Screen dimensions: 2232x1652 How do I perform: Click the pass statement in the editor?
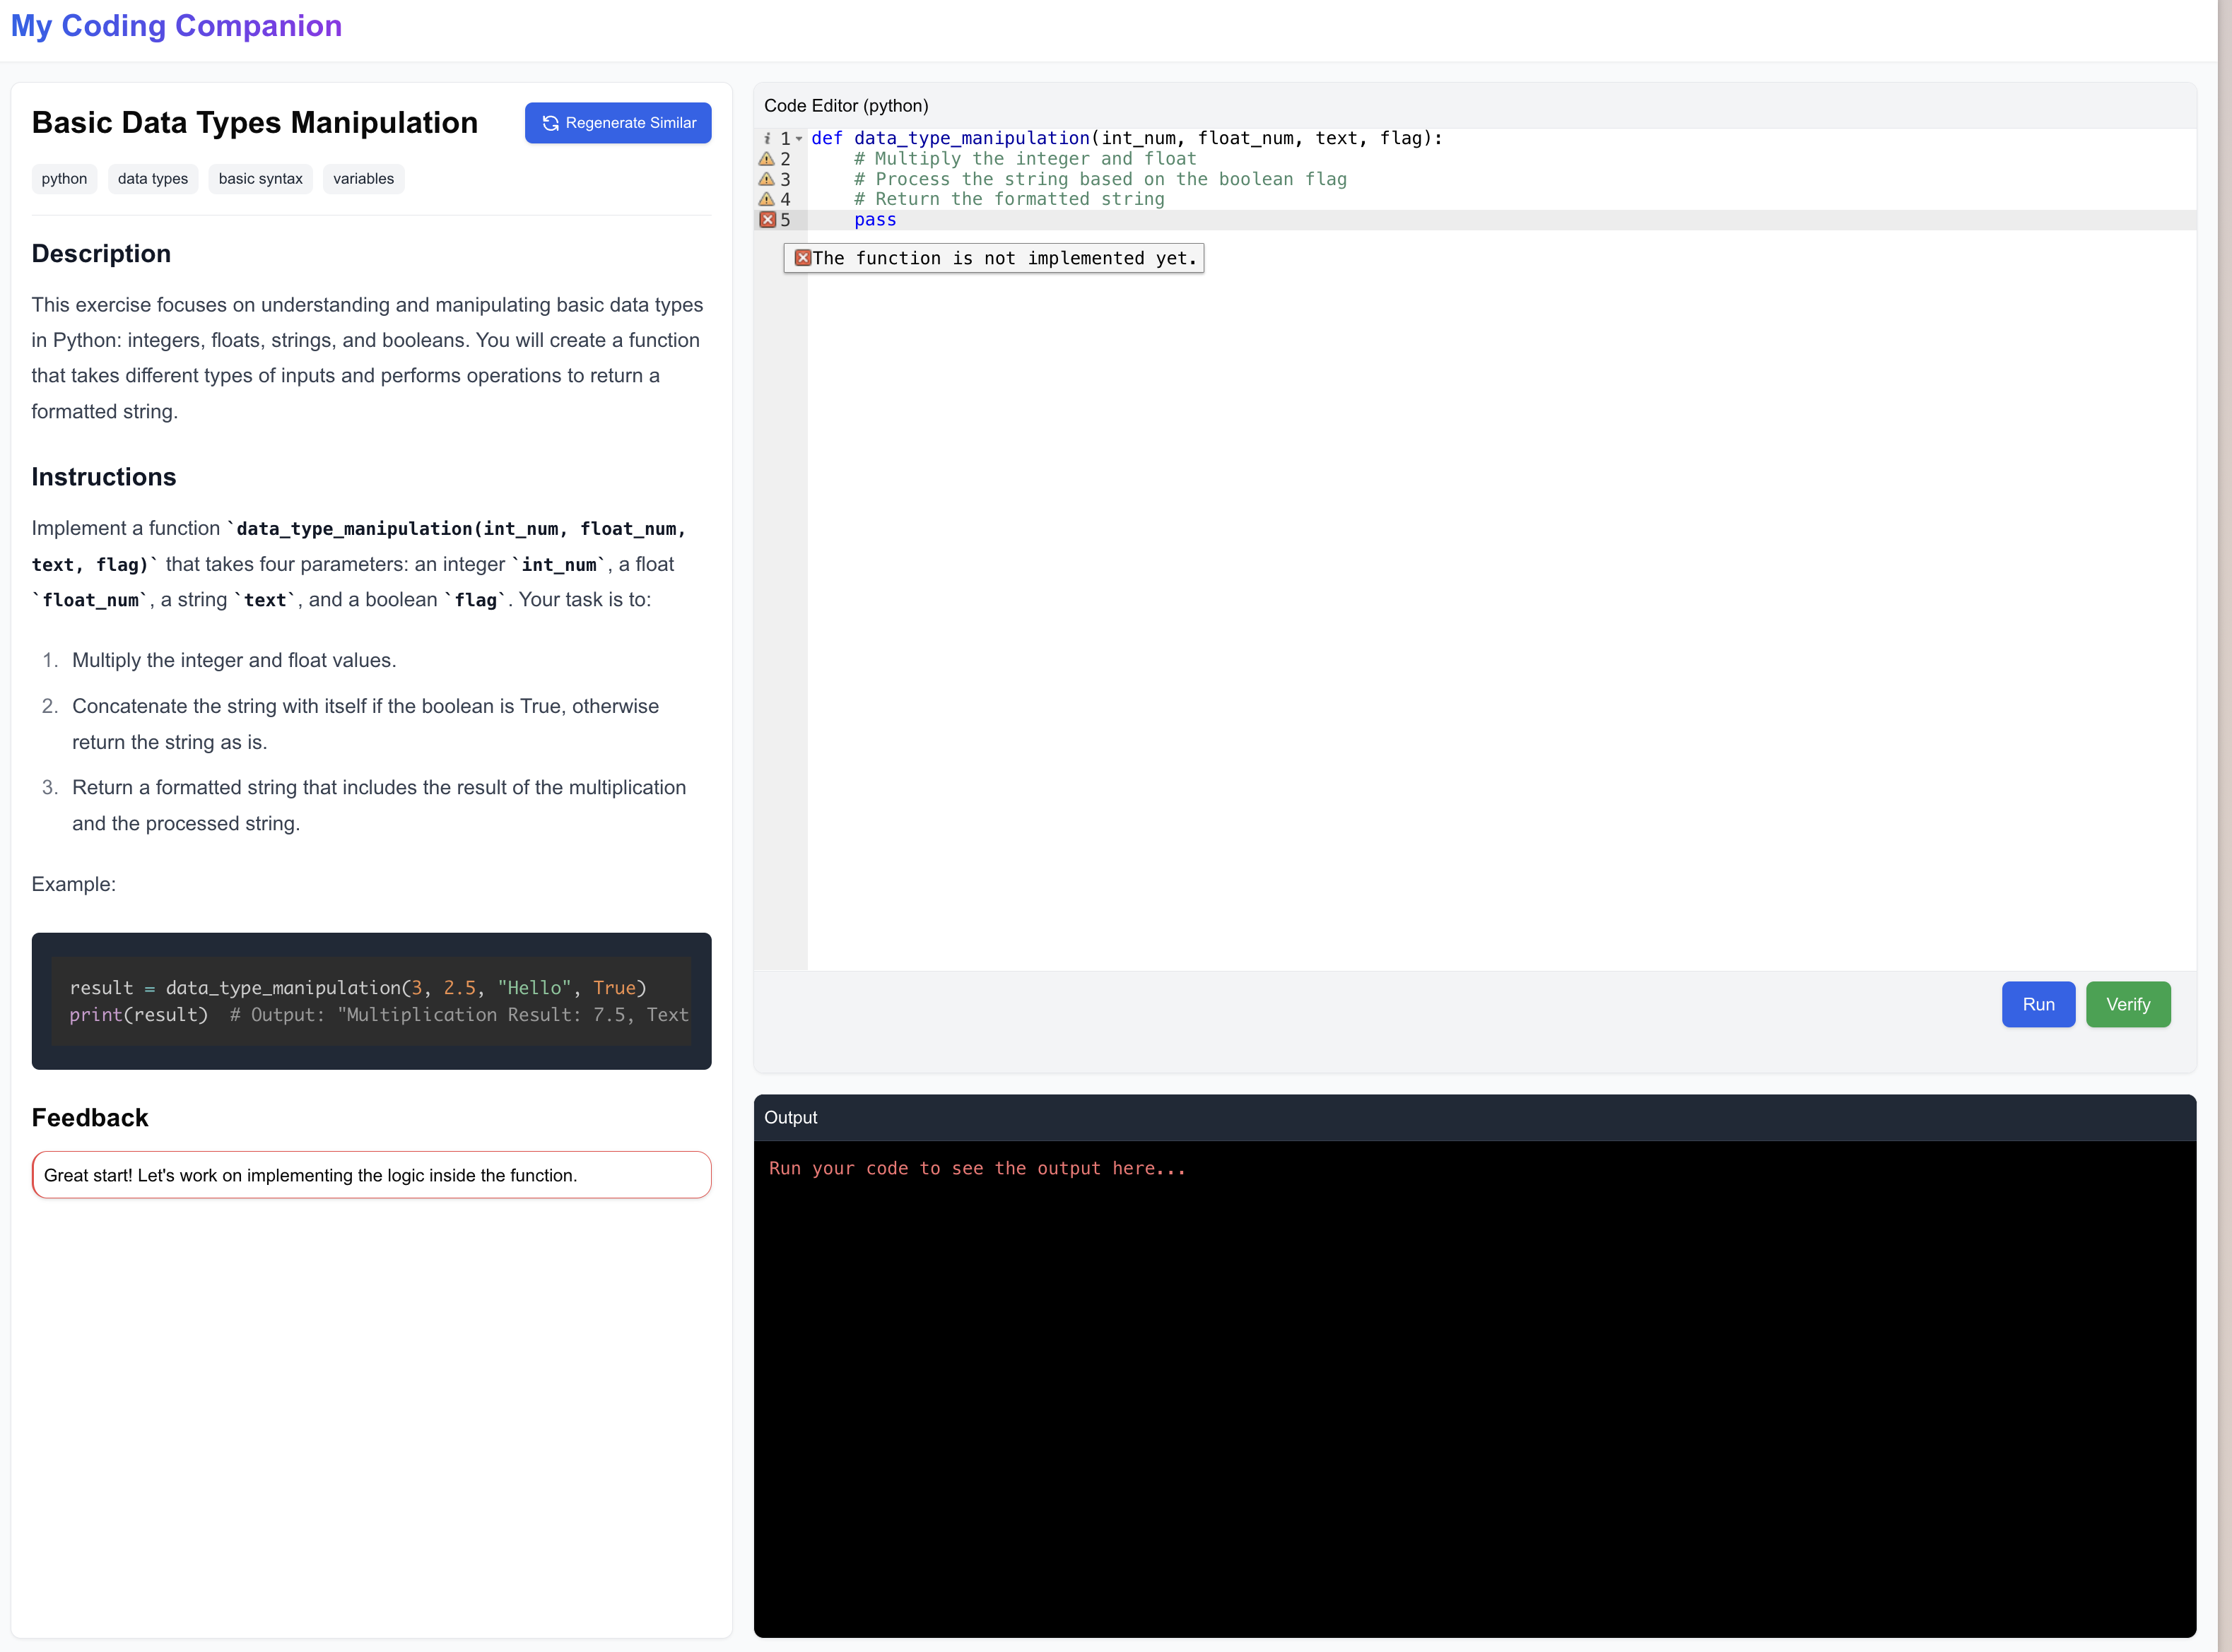875,220
